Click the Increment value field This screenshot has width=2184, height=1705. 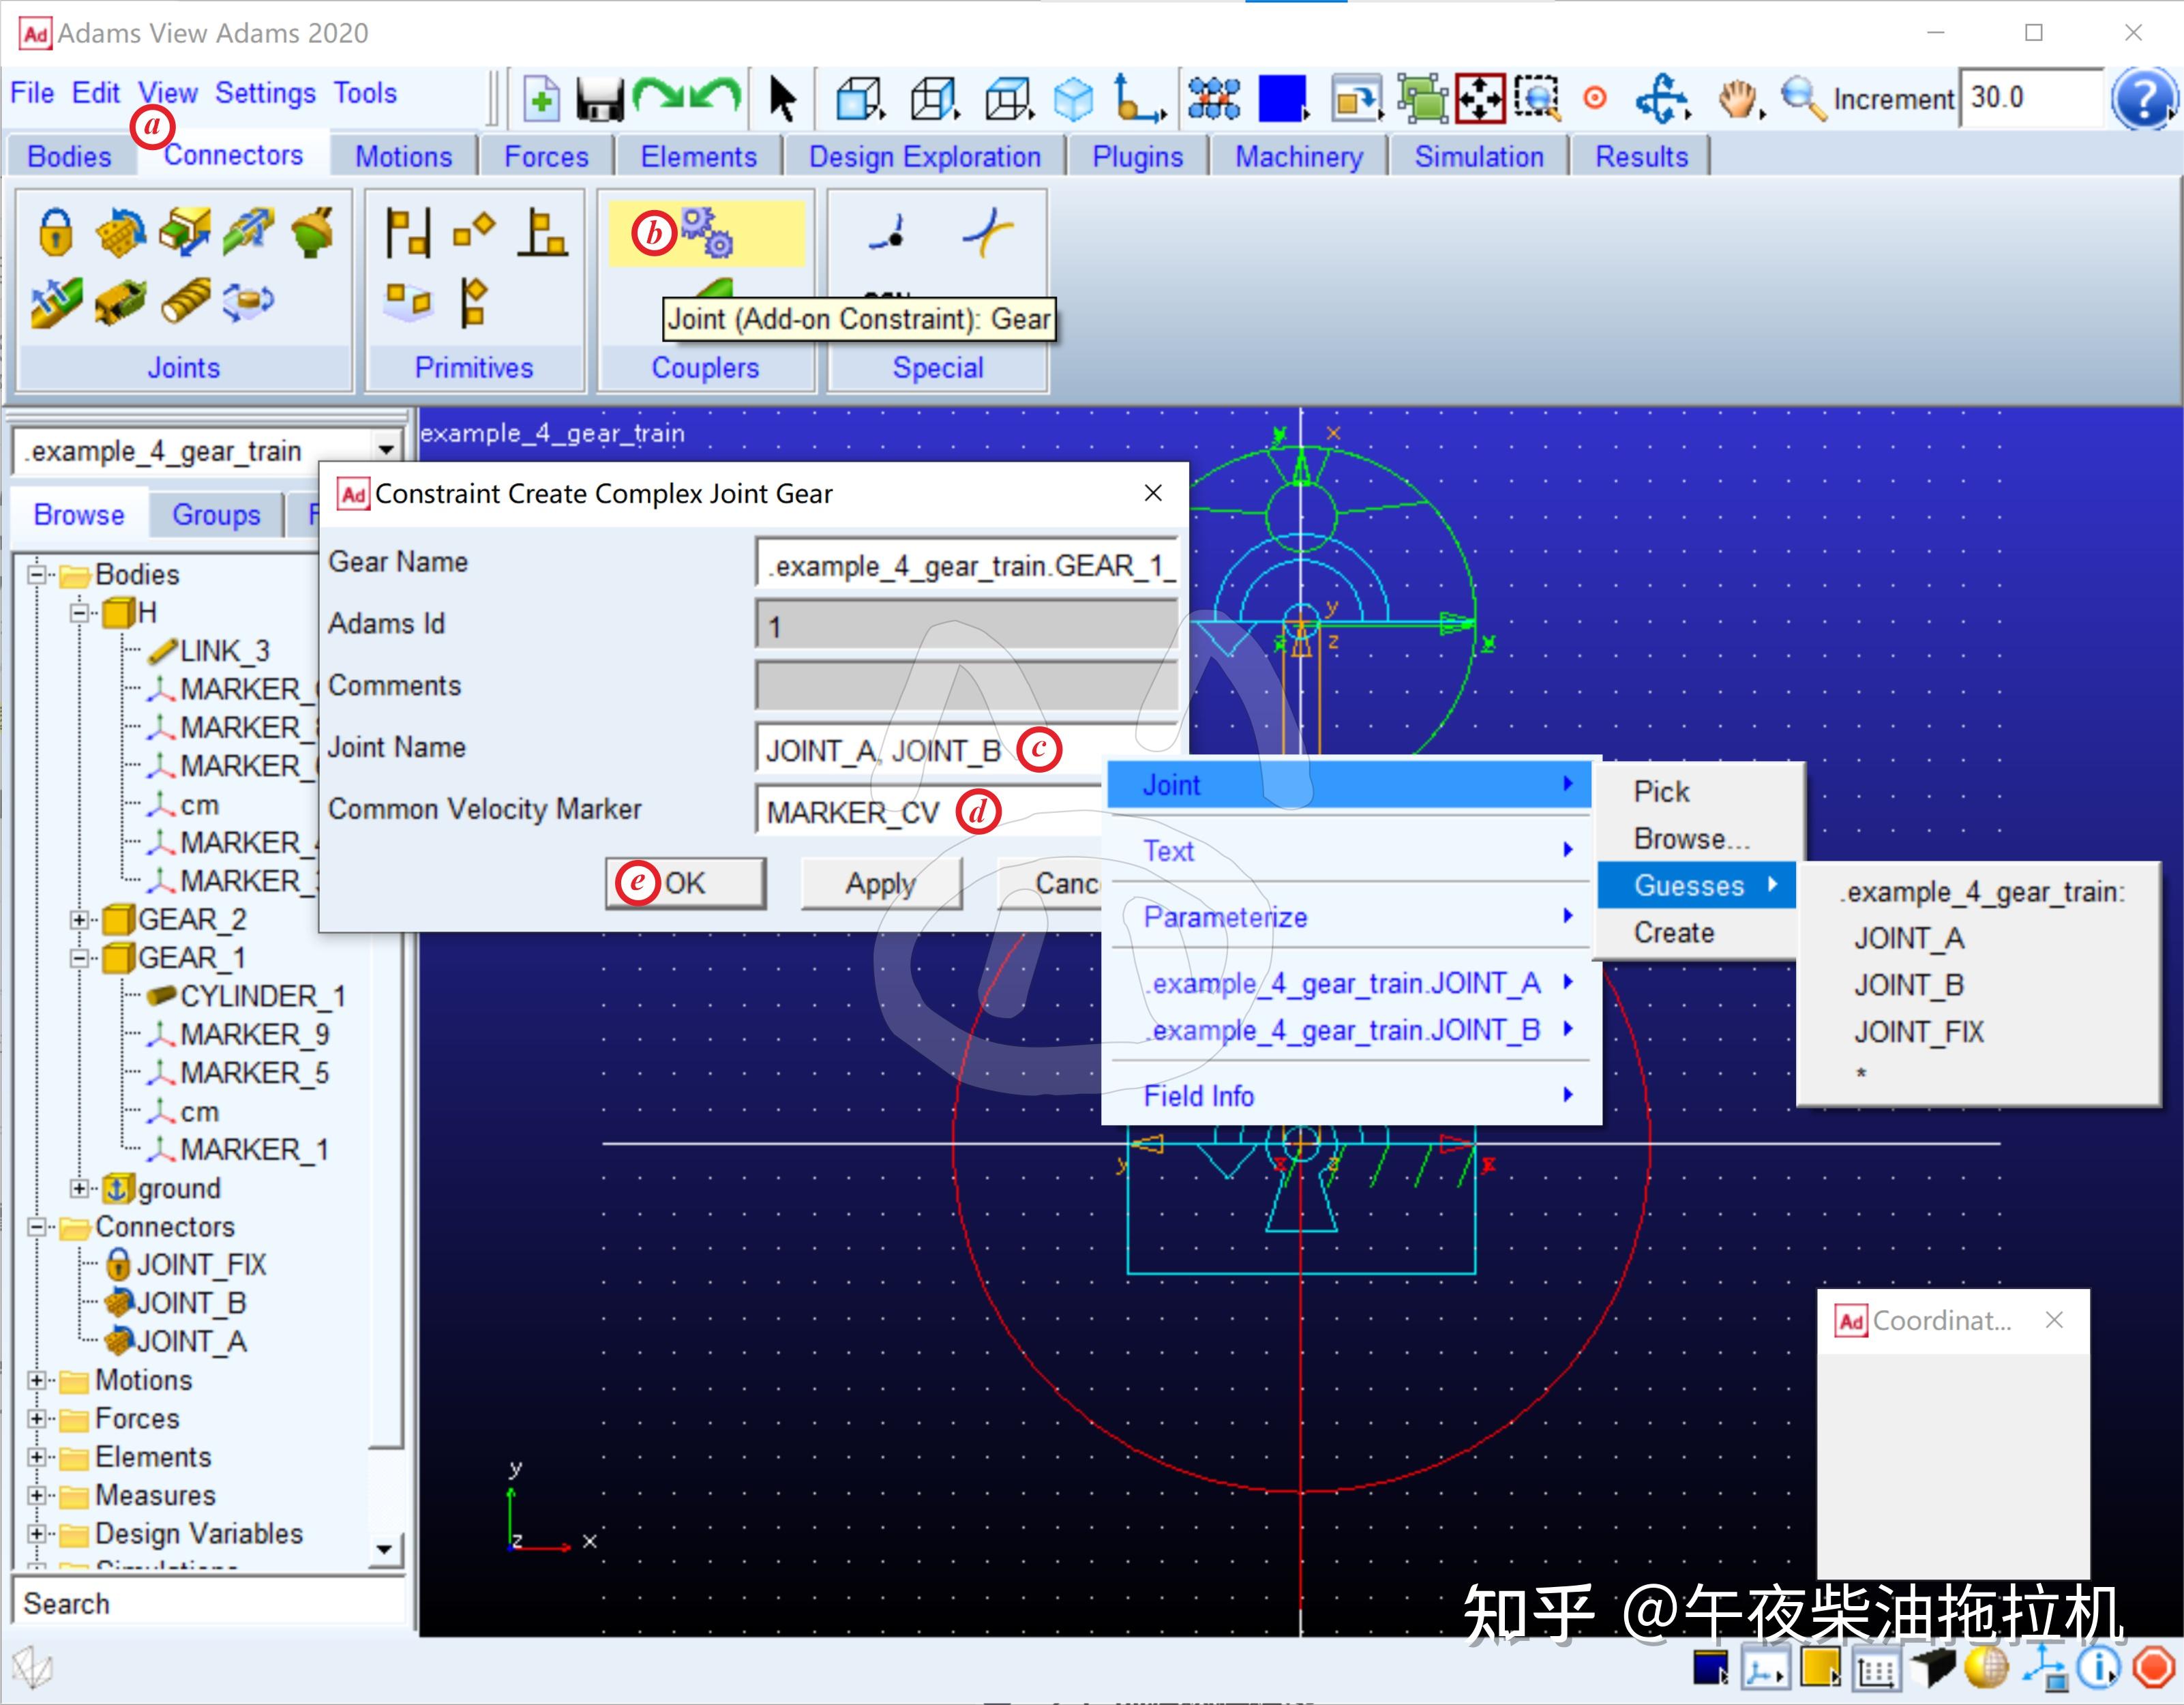(2032, 98)
